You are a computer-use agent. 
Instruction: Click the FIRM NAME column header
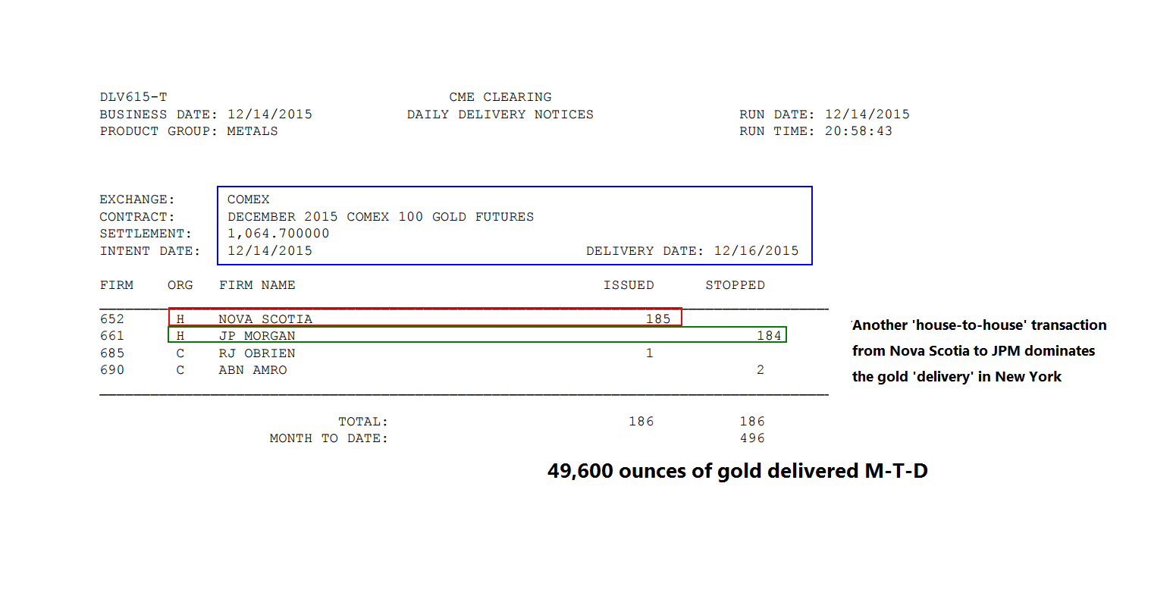pos(257,285)
